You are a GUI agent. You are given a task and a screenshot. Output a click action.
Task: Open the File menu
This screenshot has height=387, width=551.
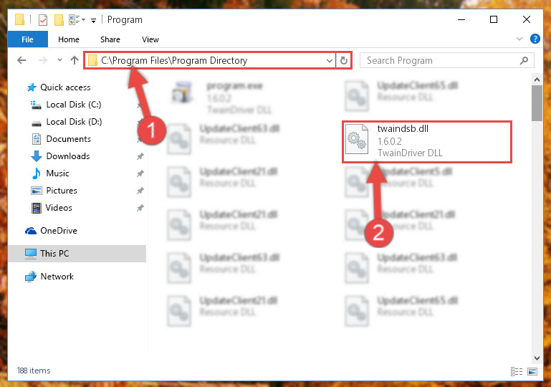27,39
